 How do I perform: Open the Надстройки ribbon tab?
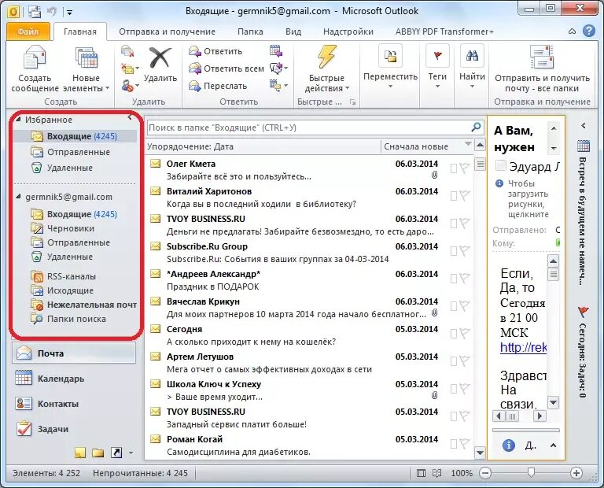pos(348,31)
